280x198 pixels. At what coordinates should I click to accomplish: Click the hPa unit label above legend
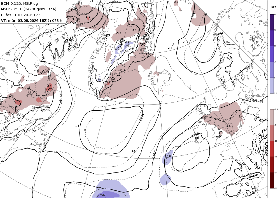274,7
